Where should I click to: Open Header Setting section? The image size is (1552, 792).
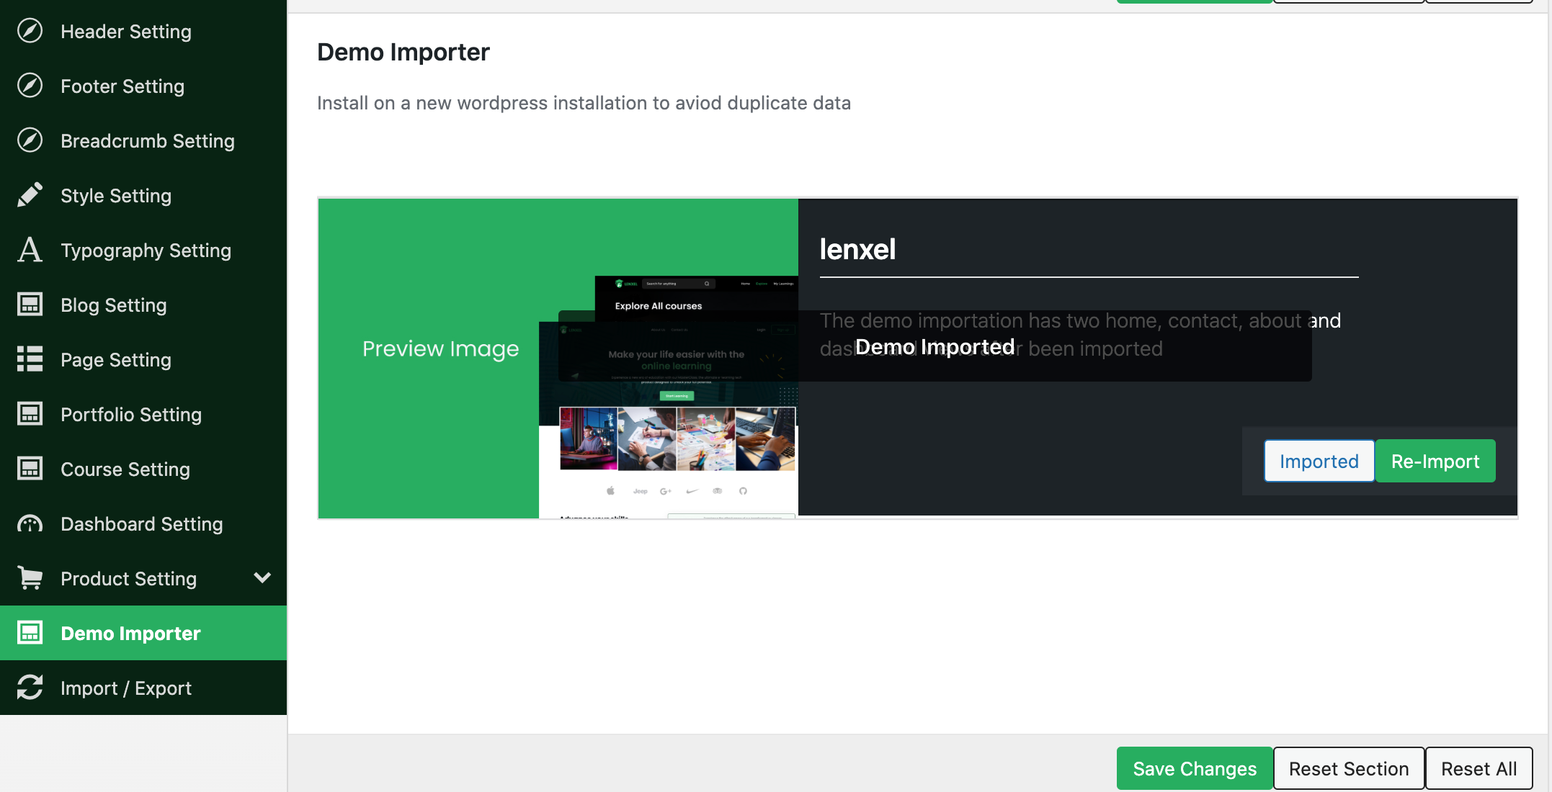point(143,31)
